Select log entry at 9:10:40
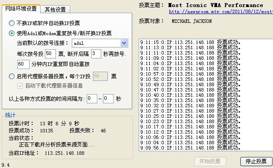Viewport: 273px width, 168px height. click(x=190, y=95)
